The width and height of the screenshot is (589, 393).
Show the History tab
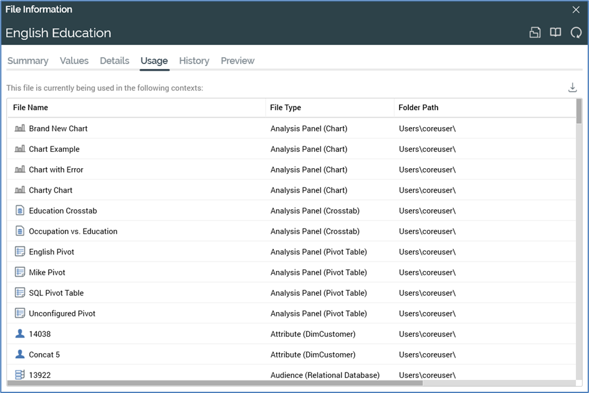tap(194, 60)
